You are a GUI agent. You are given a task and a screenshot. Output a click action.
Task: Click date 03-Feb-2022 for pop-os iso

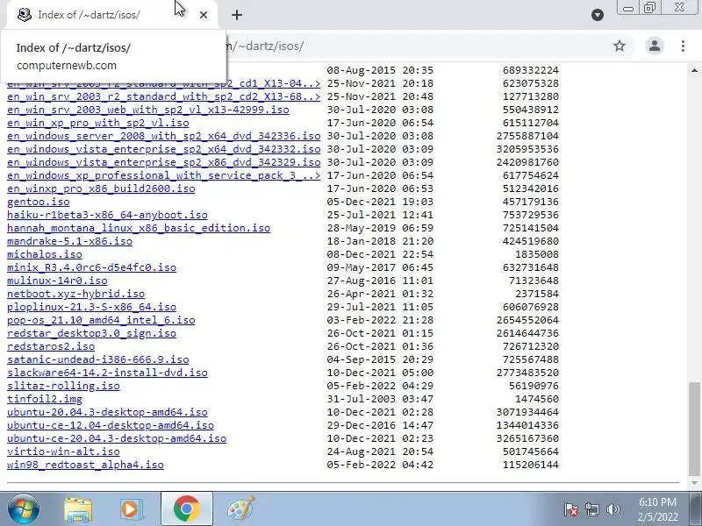[362, 320]
